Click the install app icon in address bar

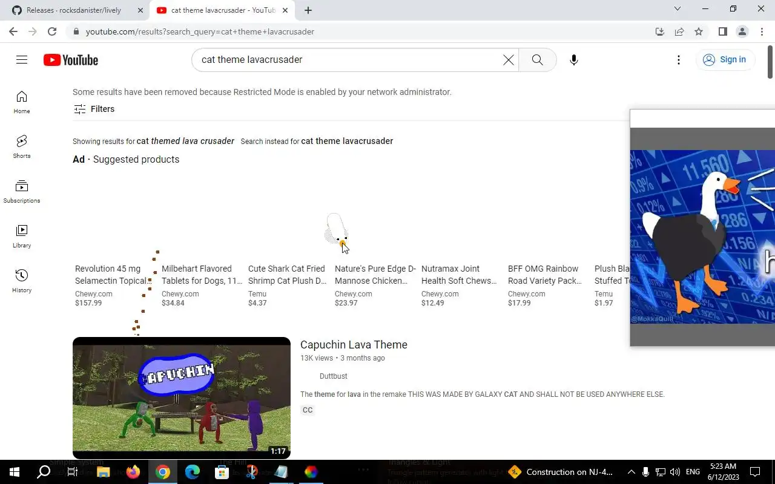click(x=660, y=31)
